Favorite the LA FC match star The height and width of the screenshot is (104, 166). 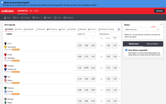[119, 45]
